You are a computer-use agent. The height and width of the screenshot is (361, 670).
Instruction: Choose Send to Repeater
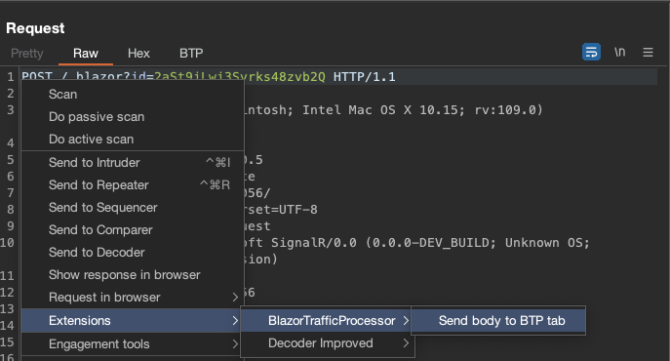click(133, 184)
